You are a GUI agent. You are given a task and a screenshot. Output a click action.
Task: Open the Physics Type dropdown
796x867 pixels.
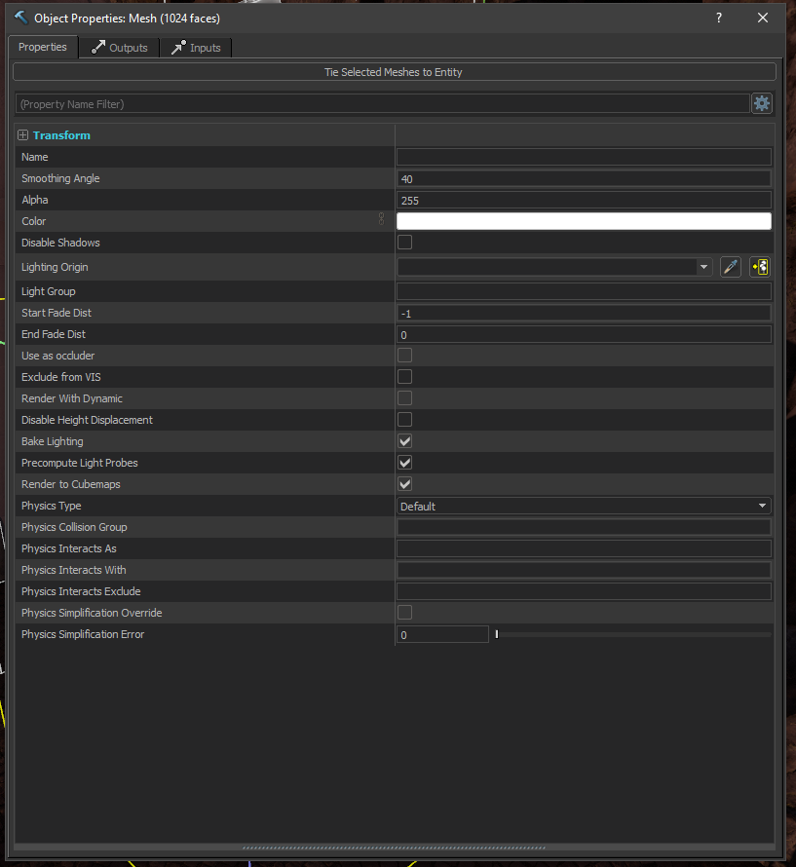(584, 506)
